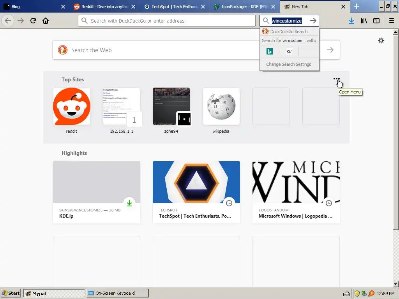Open new tab preferences gear
This screenshot has width=399, height=299.
381,40
